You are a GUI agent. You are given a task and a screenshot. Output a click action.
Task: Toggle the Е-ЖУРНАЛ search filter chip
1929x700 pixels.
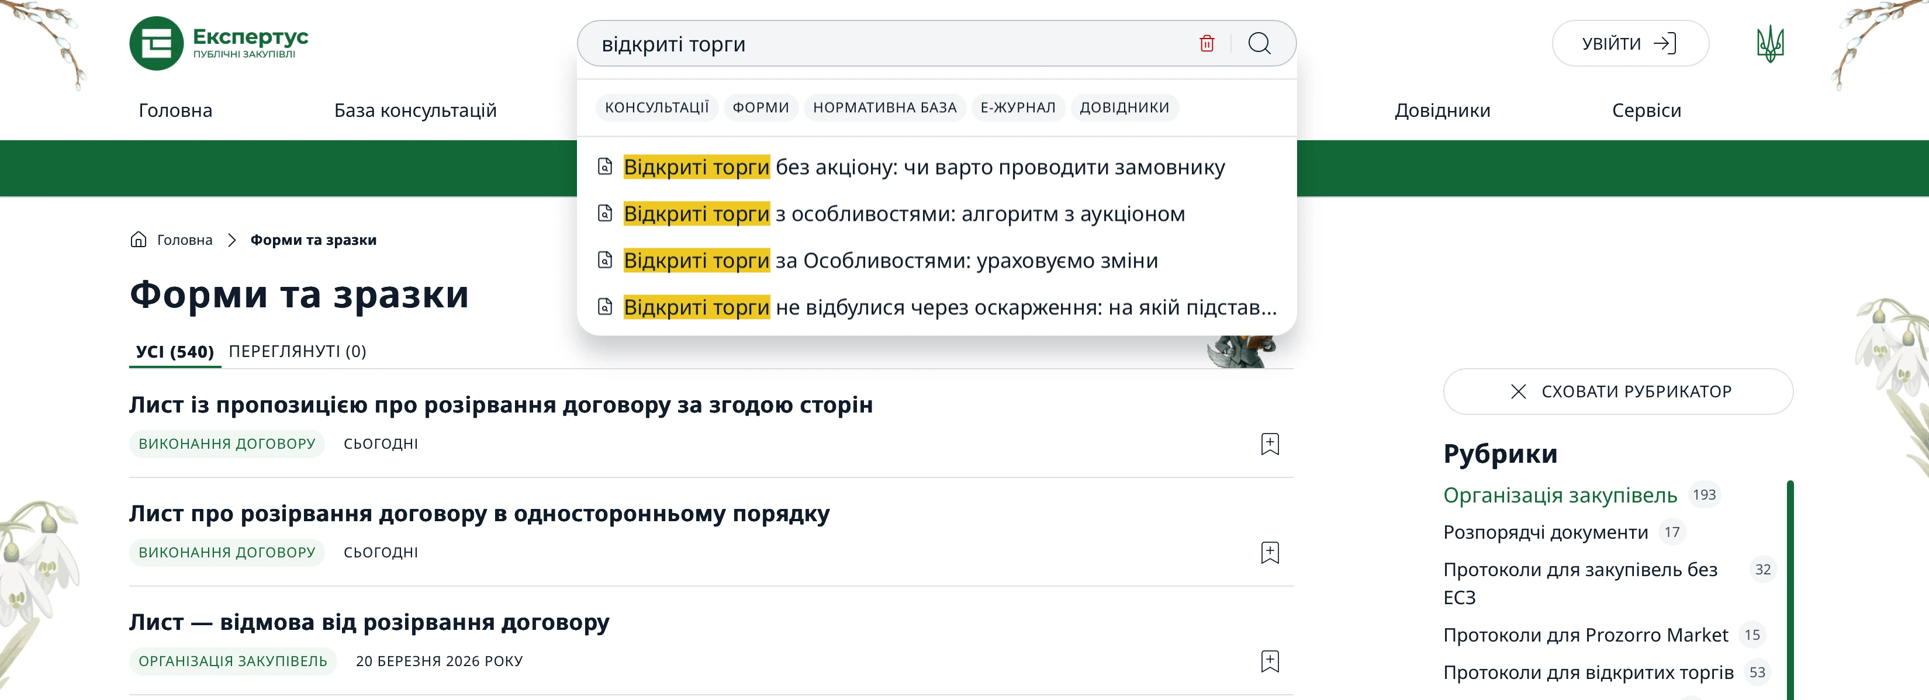tap(1018, 107)
